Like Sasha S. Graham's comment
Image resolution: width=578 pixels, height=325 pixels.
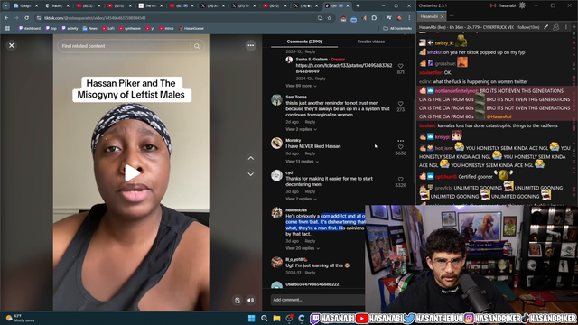pyautogui.click(x=401, y=66)
